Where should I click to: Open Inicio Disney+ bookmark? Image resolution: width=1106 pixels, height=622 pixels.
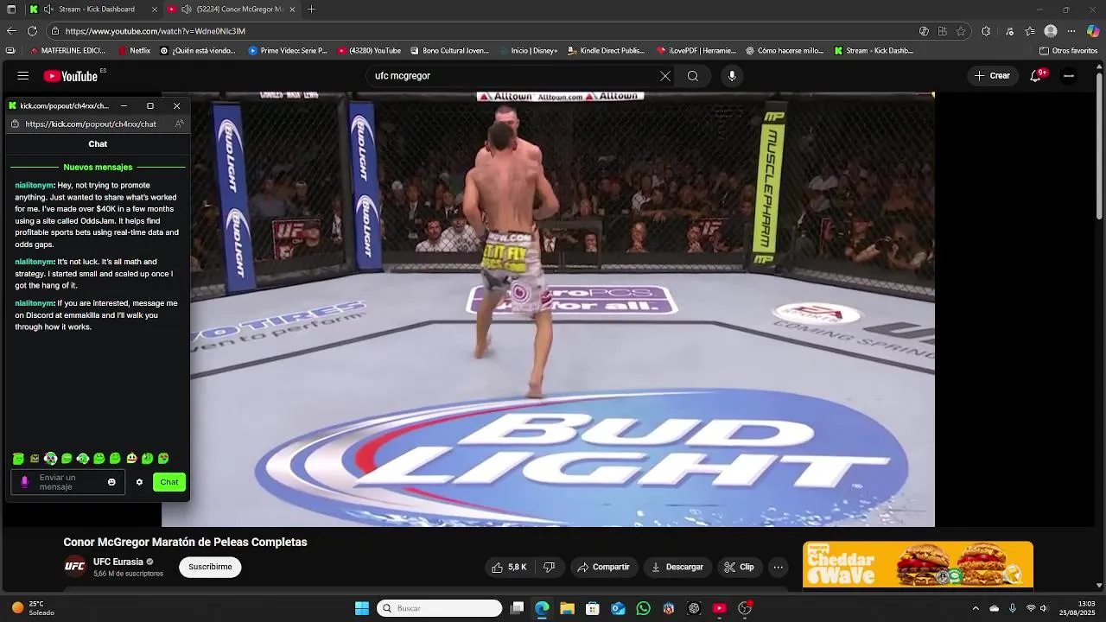pos(528,51)
